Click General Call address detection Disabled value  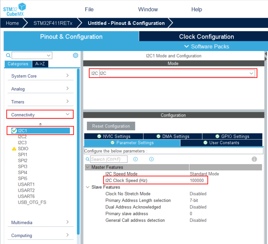[198, 220]
